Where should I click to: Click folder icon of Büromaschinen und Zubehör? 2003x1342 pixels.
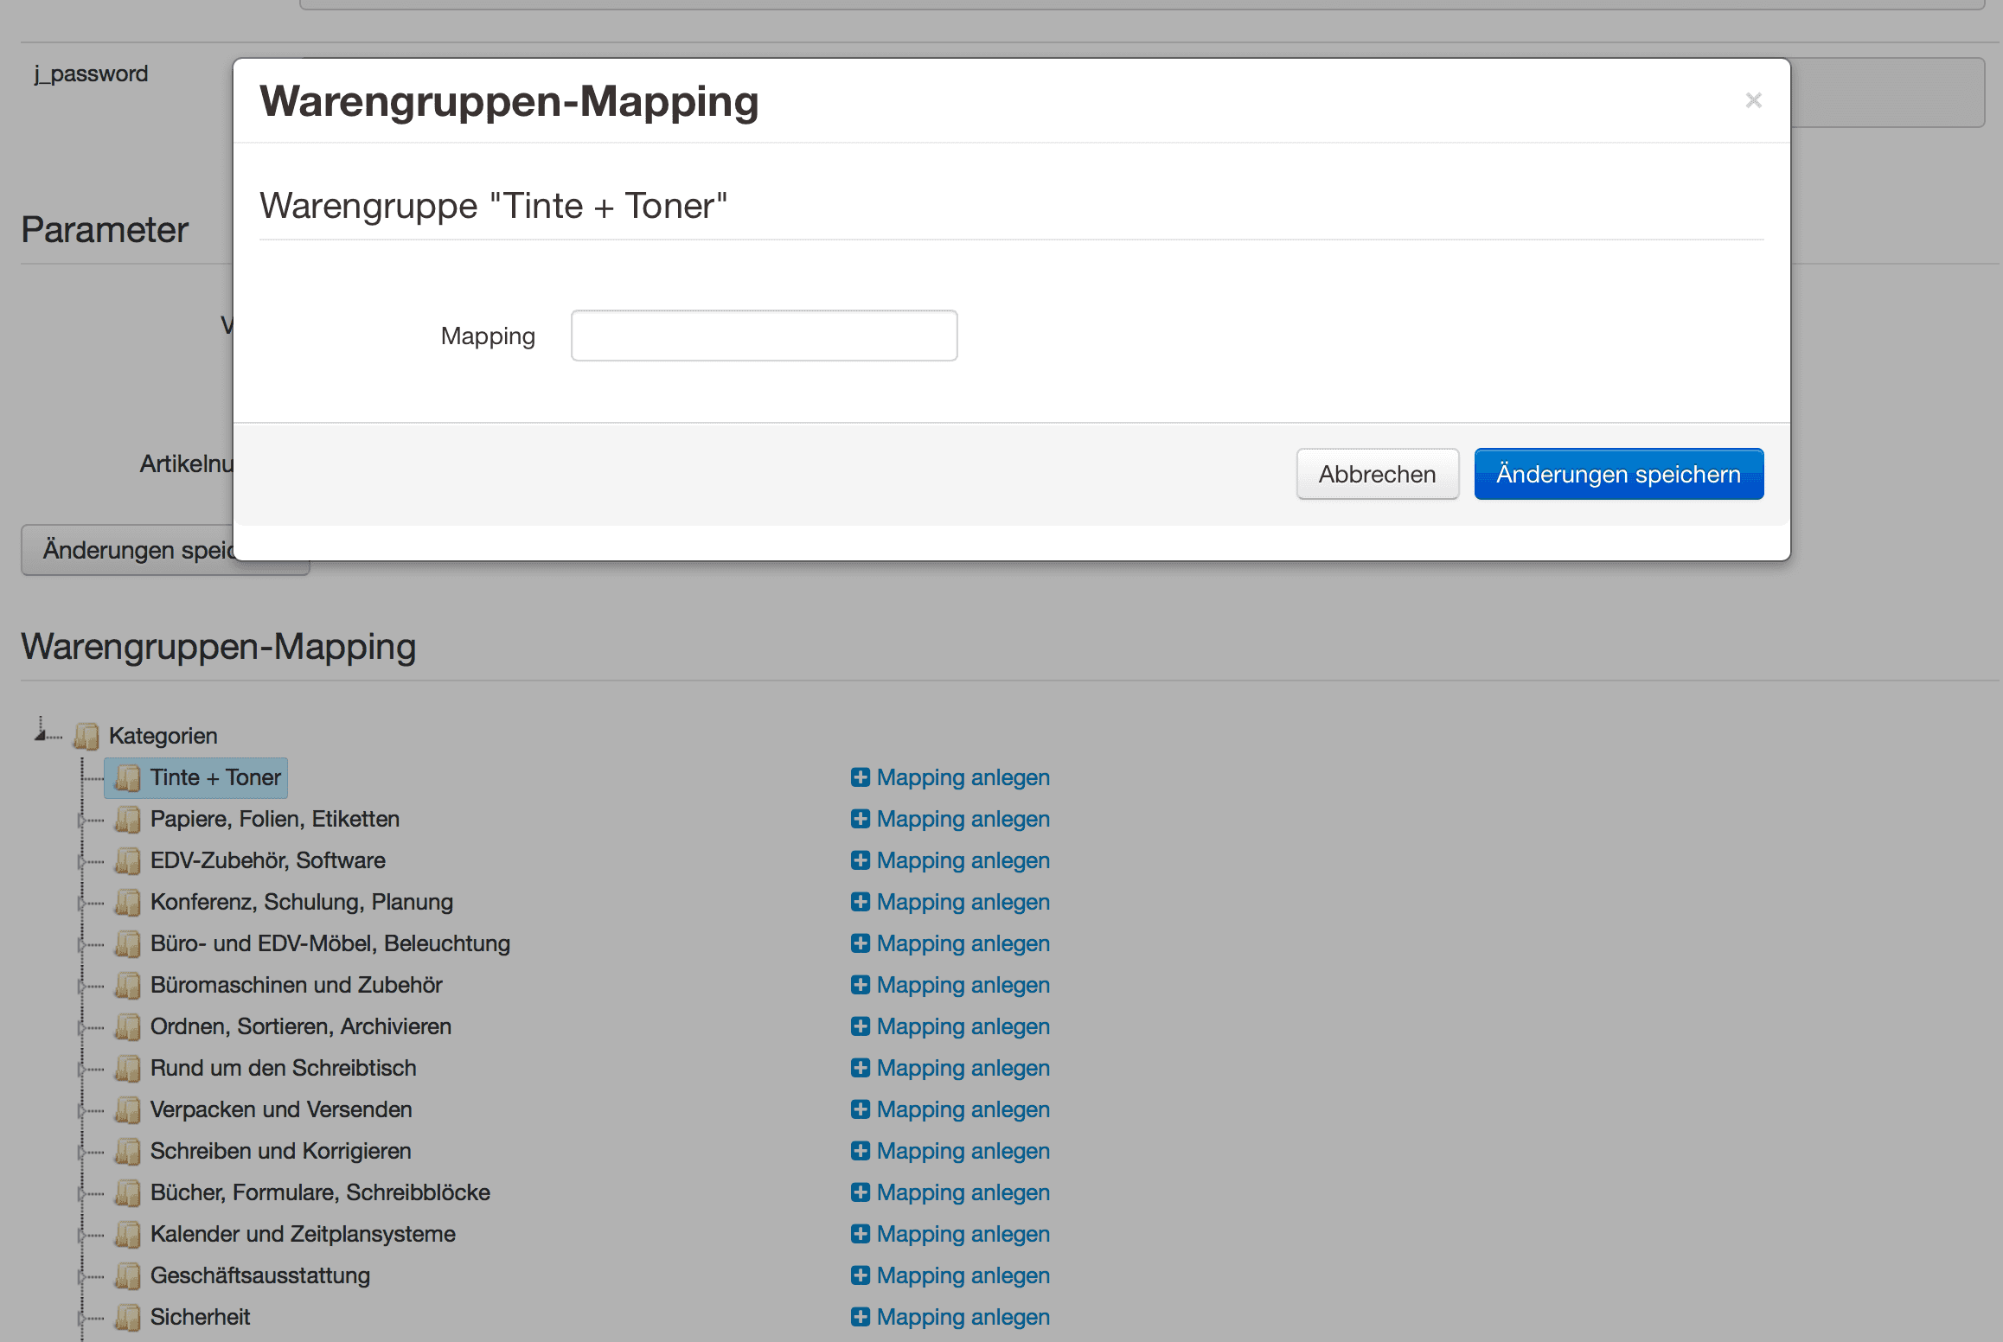[128, 985]
